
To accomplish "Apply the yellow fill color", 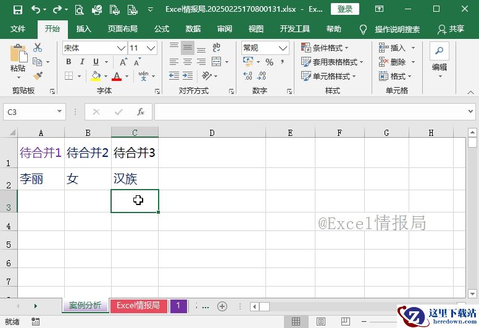I will (x=96, y=75).
